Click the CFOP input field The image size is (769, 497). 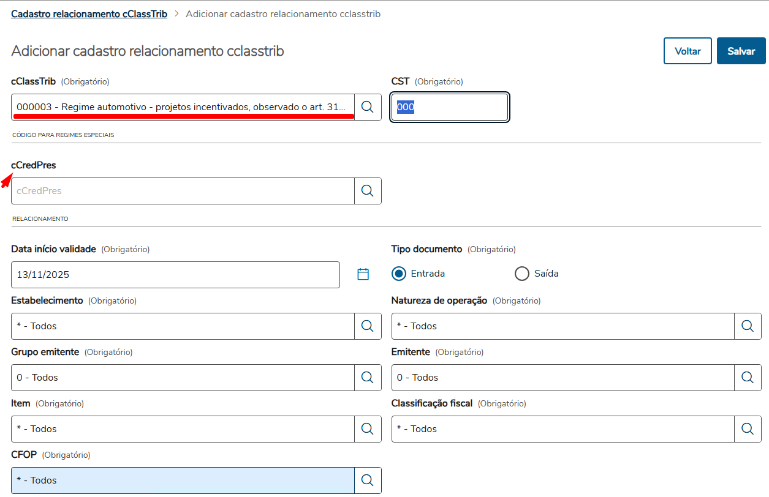[183, 480]
